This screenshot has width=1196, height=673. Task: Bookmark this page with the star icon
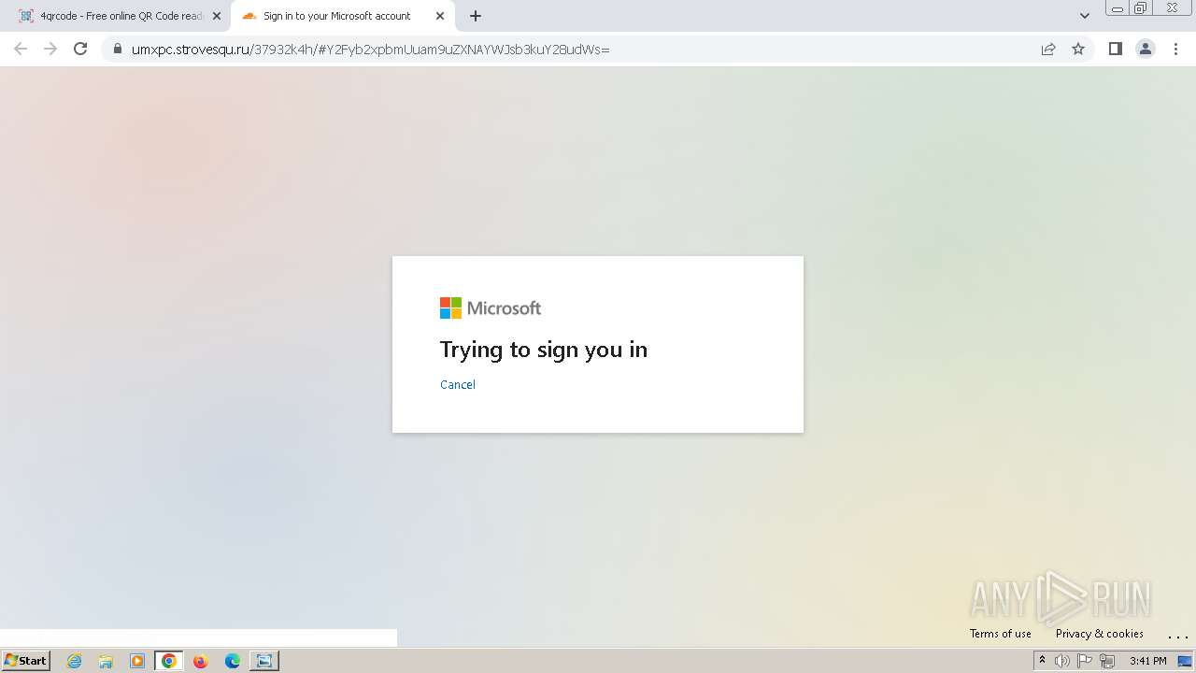point(1078,49)
